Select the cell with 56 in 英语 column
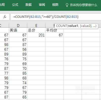This screenshot has width=101, height=100. tap(18, 49)
